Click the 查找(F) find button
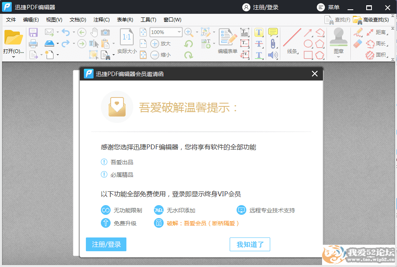The width and height of the screenshot is (397, 267). [337, 20]
